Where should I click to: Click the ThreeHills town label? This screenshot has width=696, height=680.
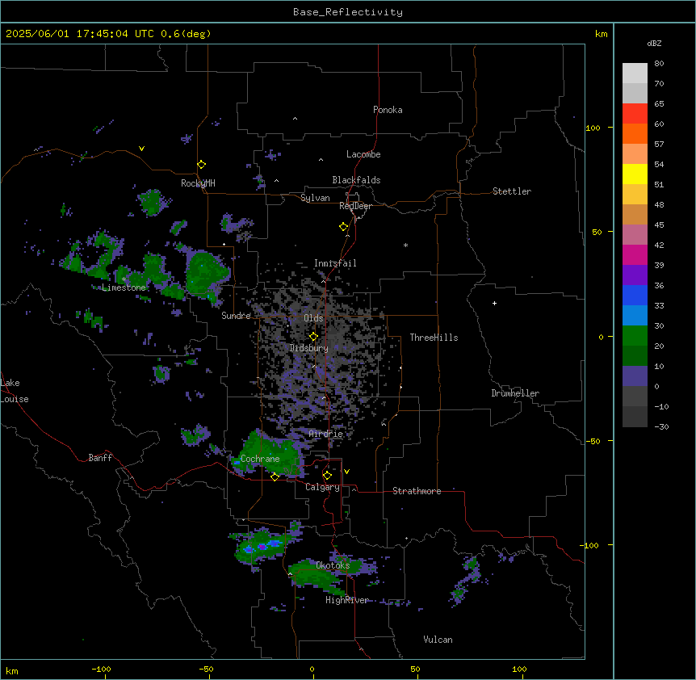click(x=434, y=338)
